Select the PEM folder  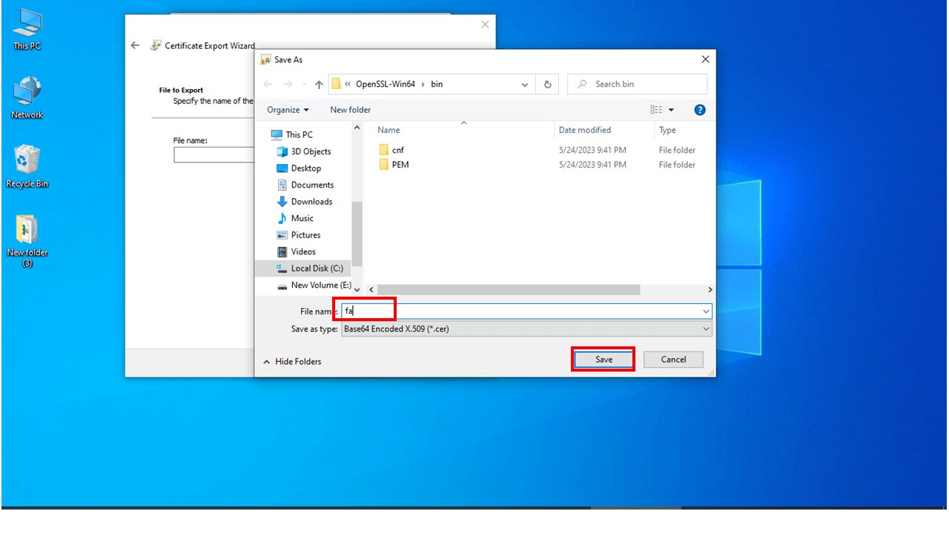(x=400, y=165)
